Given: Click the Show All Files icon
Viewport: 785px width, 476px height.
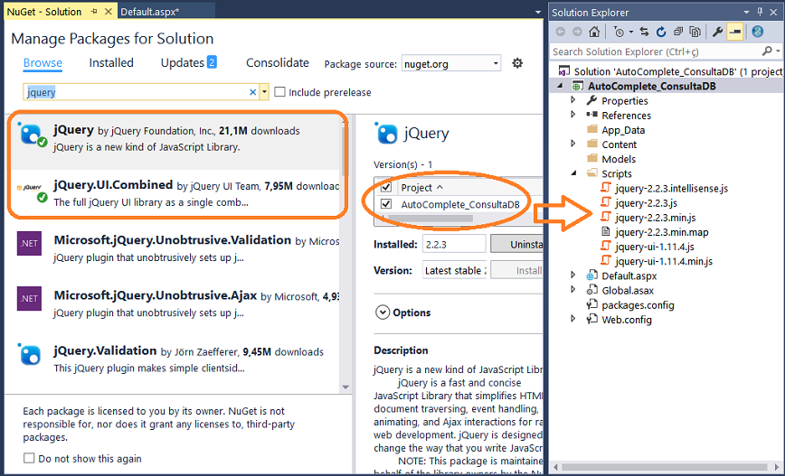Looking at the screenshot, I should [x=695, y=32].
